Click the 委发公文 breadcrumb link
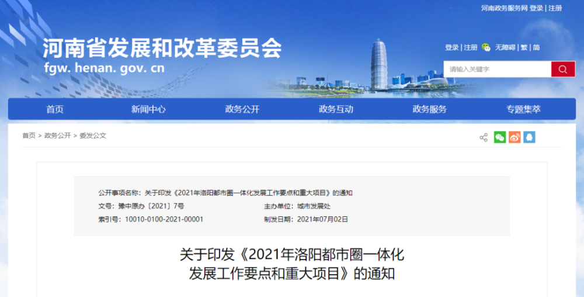This screenshot has height=297, width=584. click(x=93, y=136)
